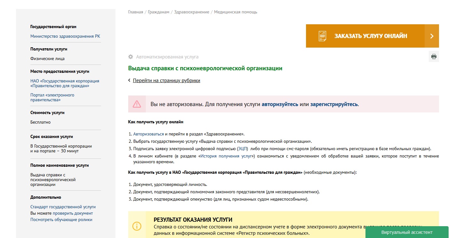
Task: Click the arrow on the orange order button
Action: click(x=432, y=36)
